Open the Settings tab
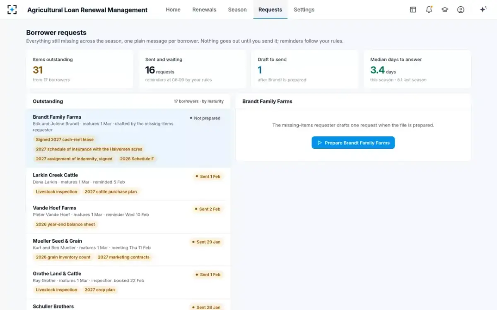The width and height of the screenshot is (497, 310). pos(304,10)
